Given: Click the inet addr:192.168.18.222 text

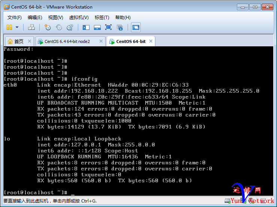Looking at the screenshot, I should [77, 91].
